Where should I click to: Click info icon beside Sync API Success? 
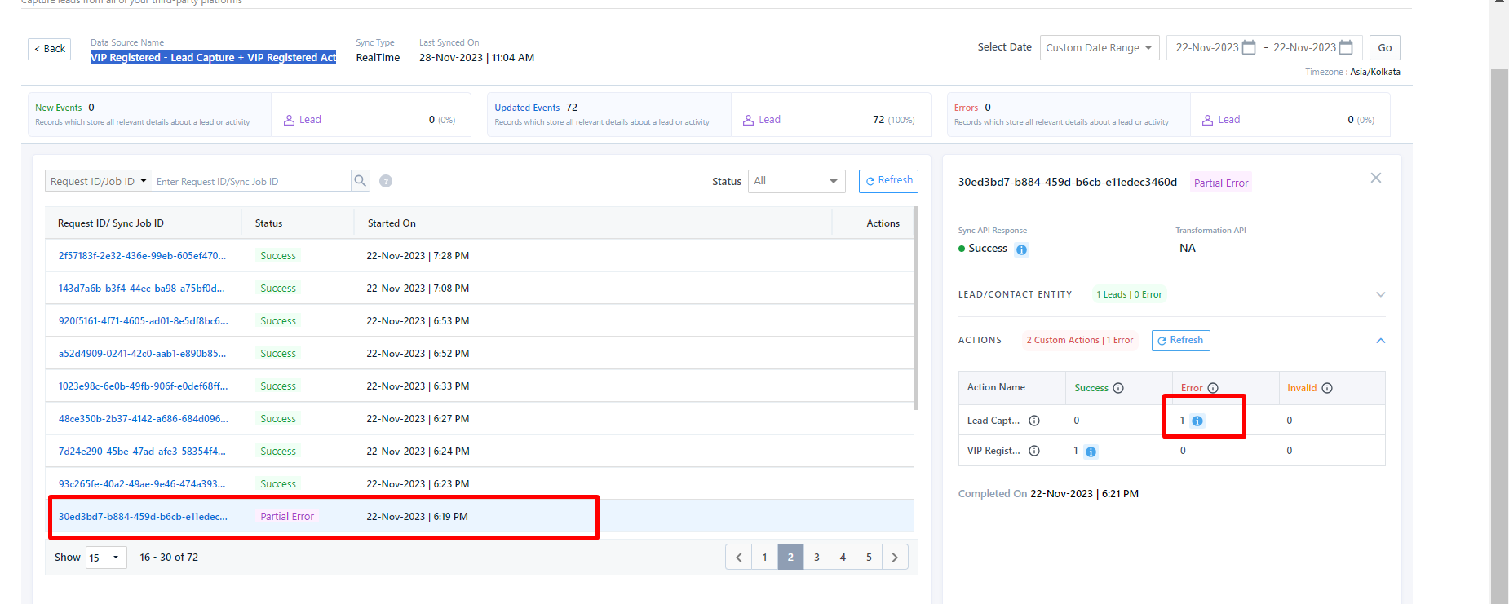coord(1021,249)
